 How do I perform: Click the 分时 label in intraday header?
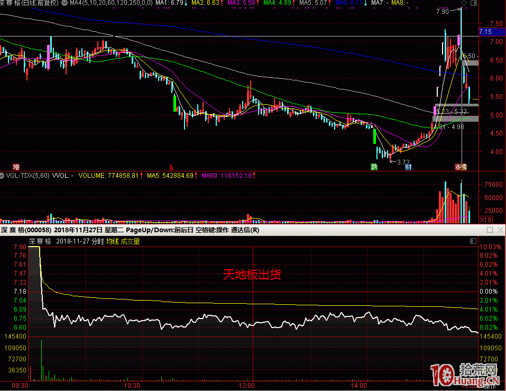click(x=96, y=241)
